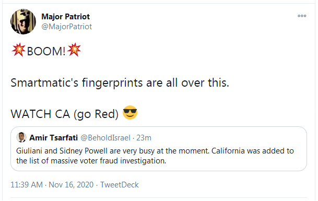Click the Giuliani and Sidney Powell text line
This screenshot has height=201, width=318.
tap(155, 151)
